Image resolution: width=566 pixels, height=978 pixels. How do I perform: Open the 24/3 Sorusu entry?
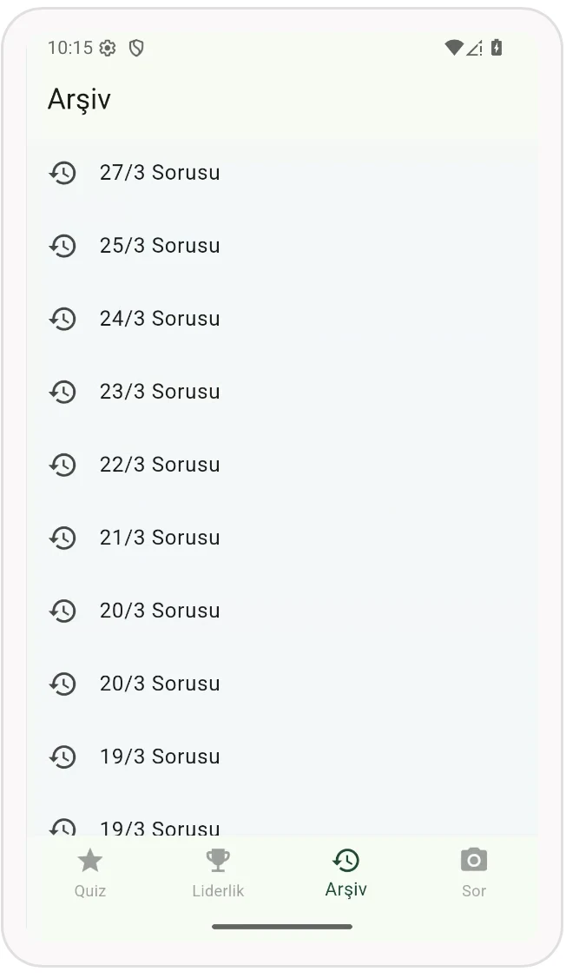pos(283,319)
